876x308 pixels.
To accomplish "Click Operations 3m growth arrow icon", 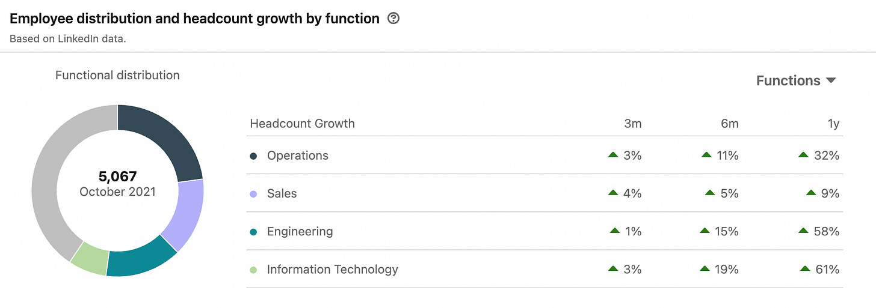I will 613,156.
